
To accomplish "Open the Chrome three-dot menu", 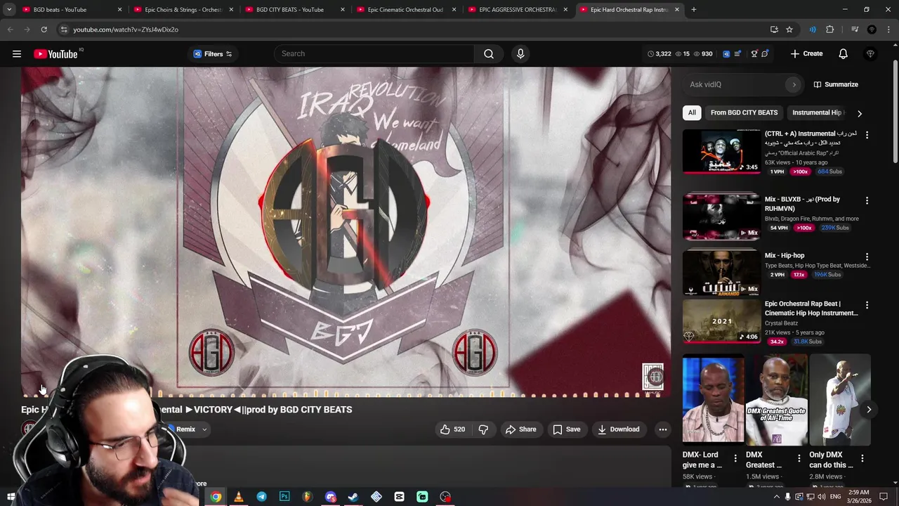I will click(x=888, y=30).
